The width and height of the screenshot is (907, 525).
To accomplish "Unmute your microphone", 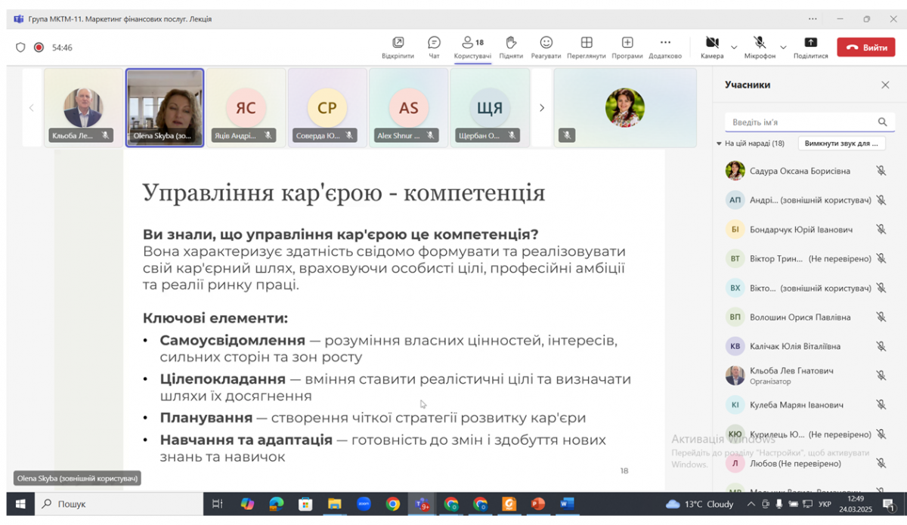I will [x=761, y=47].
